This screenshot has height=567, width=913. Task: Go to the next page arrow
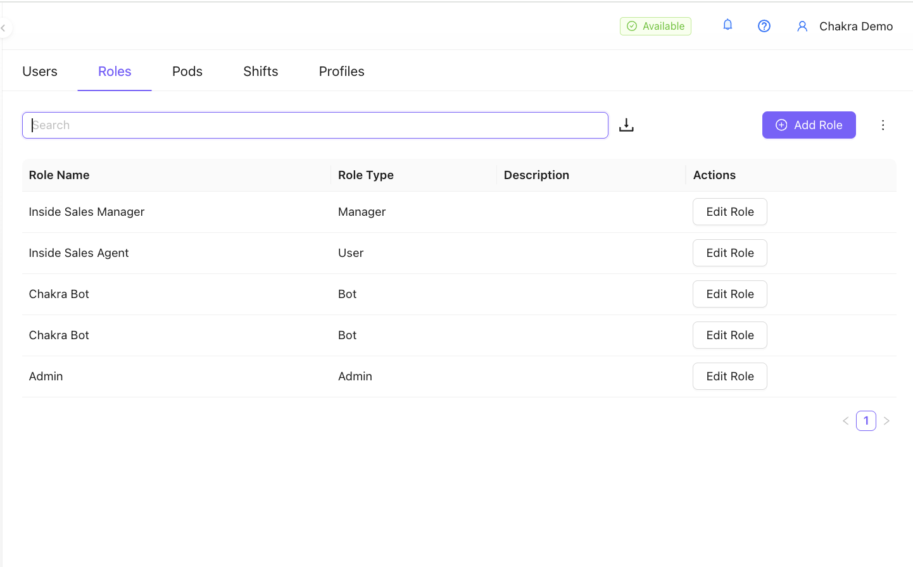(886, 421)
